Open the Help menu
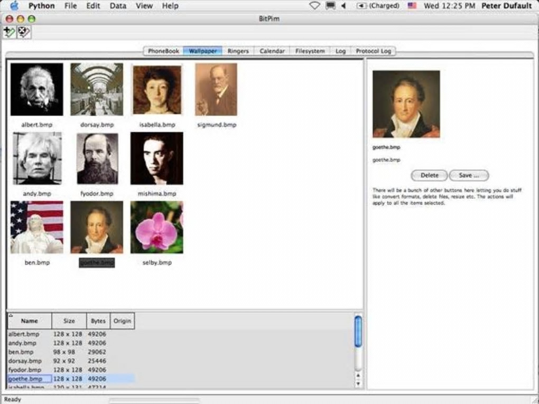Screen dimensions: 539x404 pos(170,5)
